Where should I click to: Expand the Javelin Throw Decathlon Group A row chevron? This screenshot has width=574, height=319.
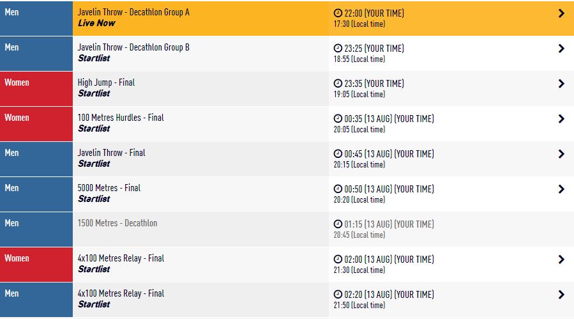[561, 13]
